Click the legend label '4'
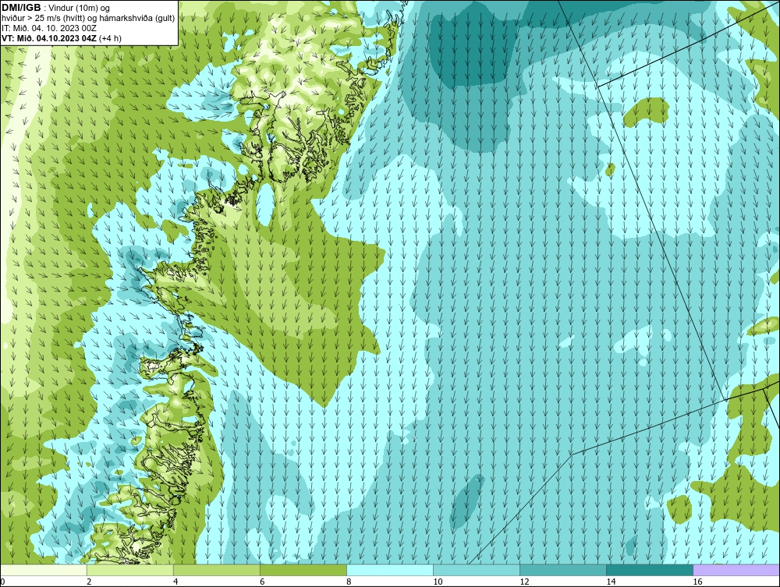The height and width of the screenshot is (587, 780). [x=175, y=582]
